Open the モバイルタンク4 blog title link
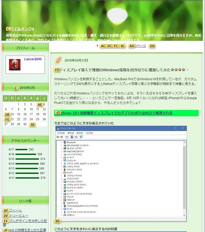Screen dimensions: 205x232 pos(20,29)
